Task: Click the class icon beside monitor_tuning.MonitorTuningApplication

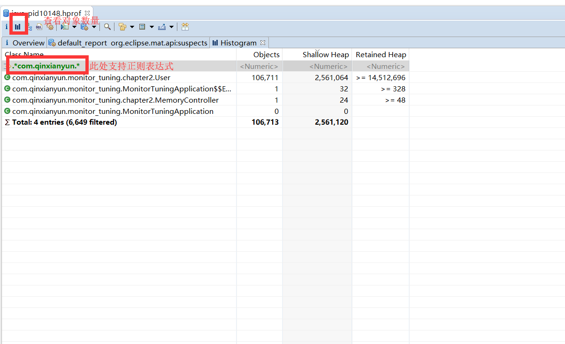Action: [7, 111]
